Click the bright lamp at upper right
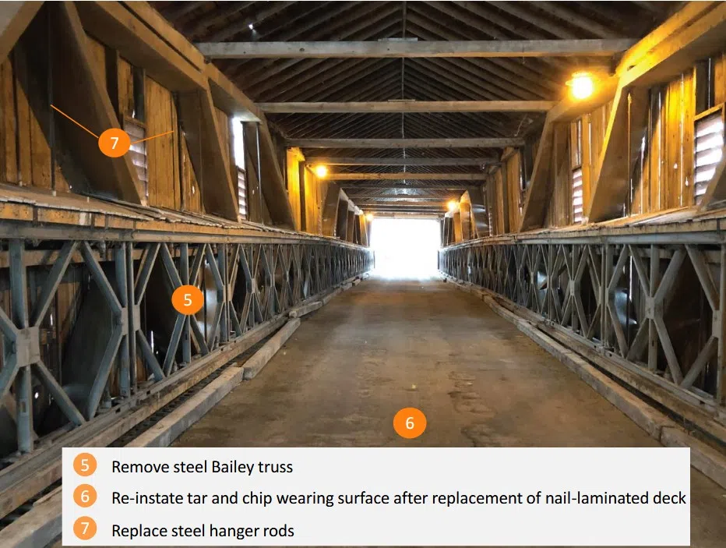 (581, 86)
